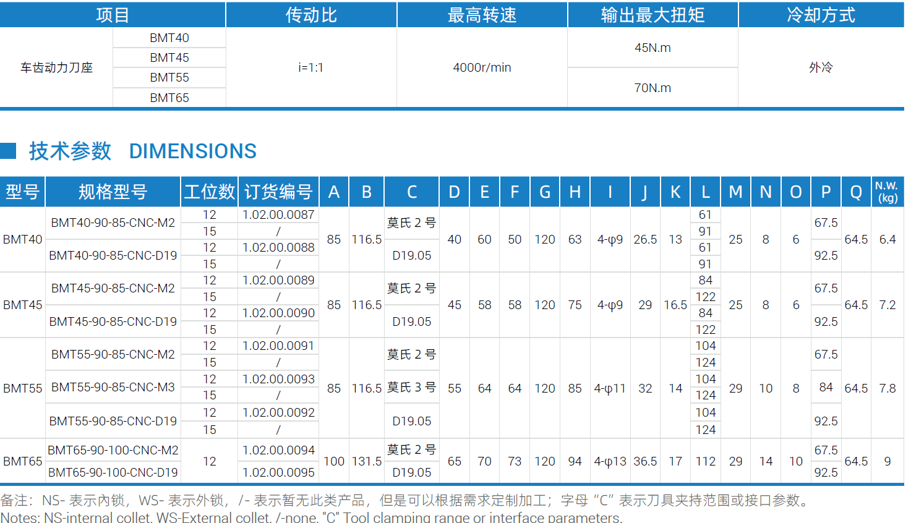Select order number 1.02.00.0087
This screenshot has width=911, height=523.
tap(278, 215)
